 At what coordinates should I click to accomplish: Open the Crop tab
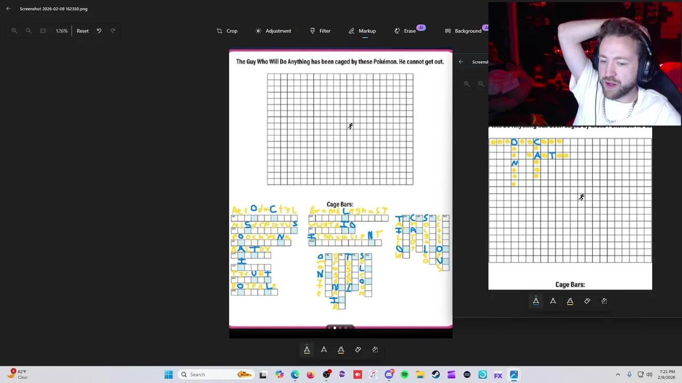227,31
